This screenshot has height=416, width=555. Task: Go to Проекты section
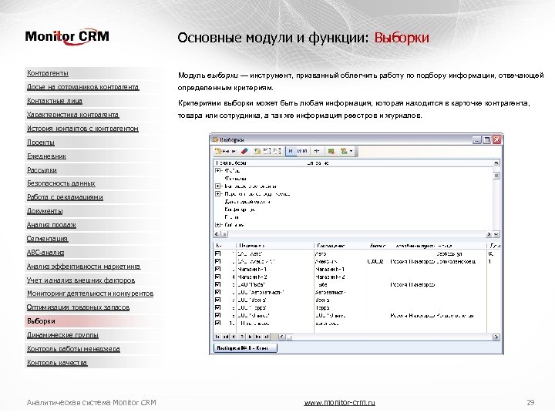click(41, 143)
